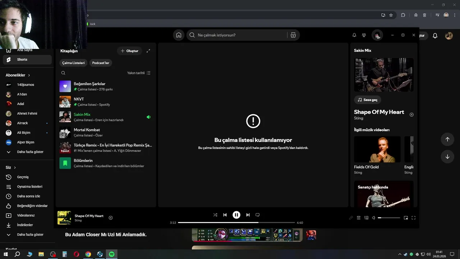
Task: Open the mini player
Action: pyautogui.click(x=406, y=218)
